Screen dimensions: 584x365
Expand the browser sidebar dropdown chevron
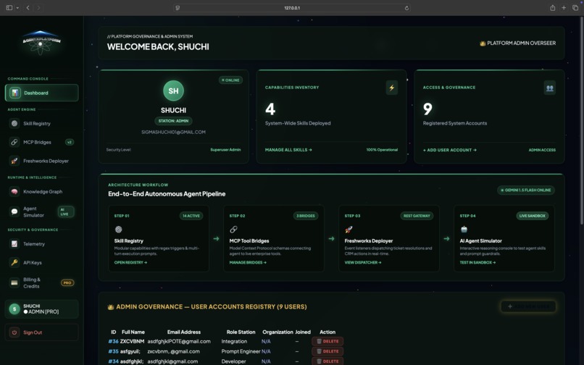tap(17, 8)
